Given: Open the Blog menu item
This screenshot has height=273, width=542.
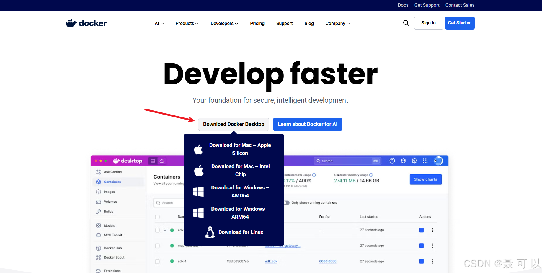Looking at the screenshot, I should point(309,23).
